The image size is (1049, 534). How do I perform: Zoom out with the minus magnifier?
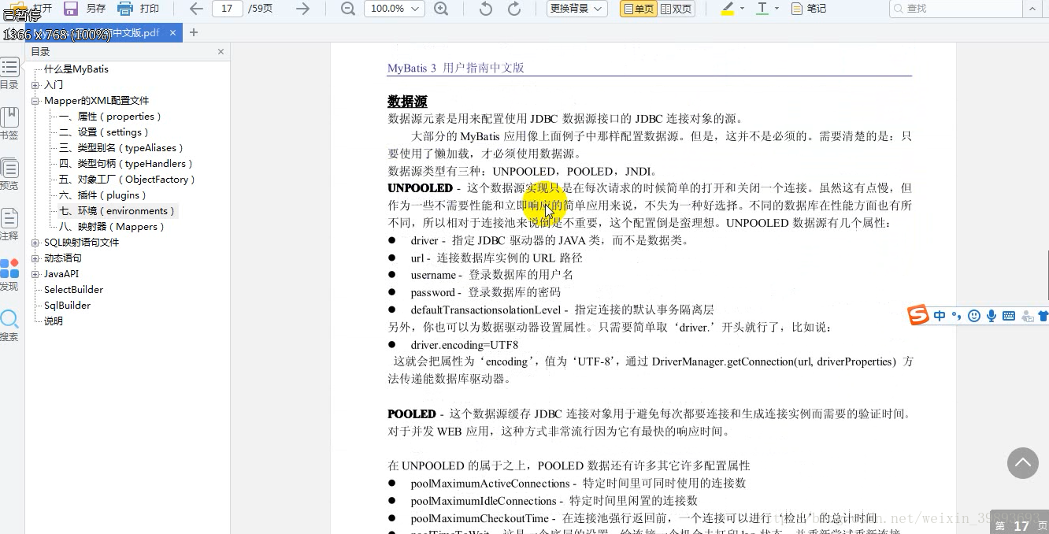(x=347, y=9)
